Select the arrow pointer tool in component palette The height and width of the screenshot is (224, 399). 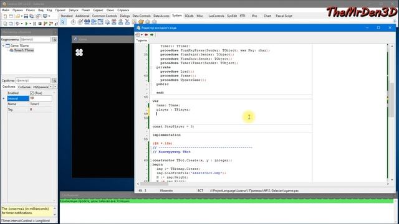[62, 22]
